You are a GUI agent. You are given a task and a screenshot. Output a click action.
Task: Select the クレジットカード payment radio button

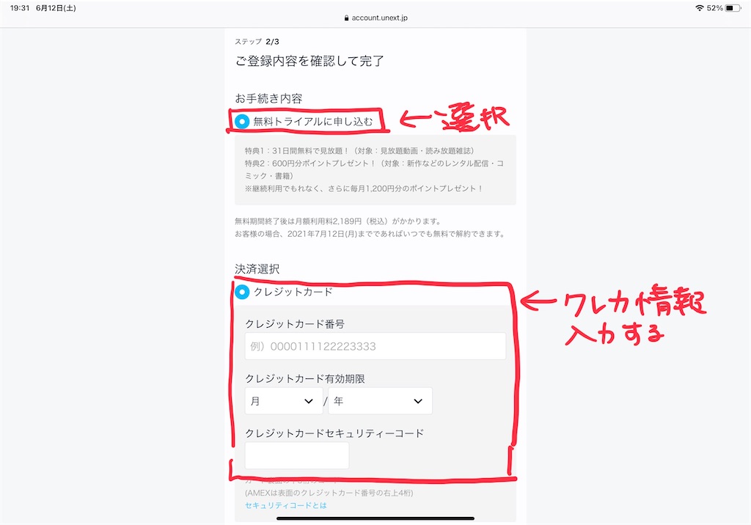243,292
